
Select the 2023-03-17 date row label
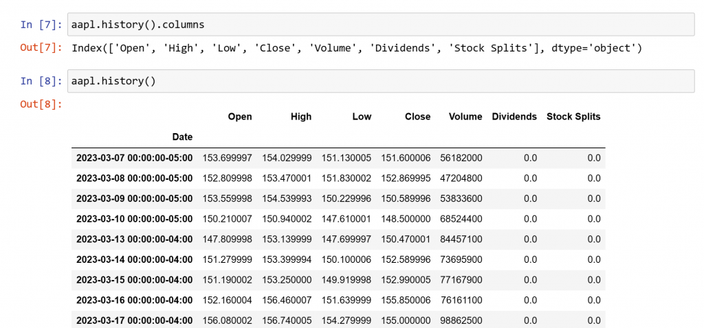[x=134, y=320]
